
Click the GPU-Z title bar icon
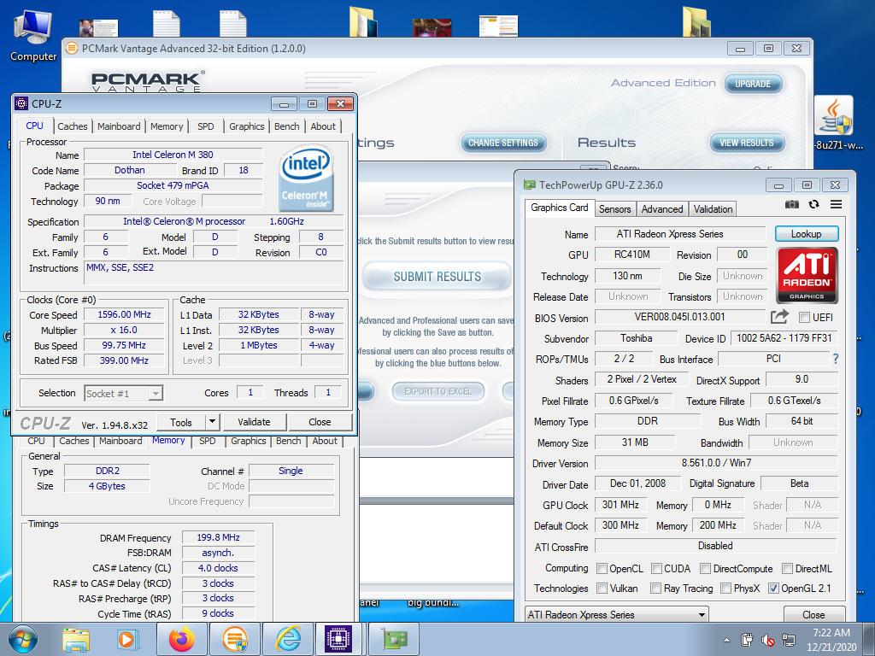pyautogui.click(x=529, y=184)
